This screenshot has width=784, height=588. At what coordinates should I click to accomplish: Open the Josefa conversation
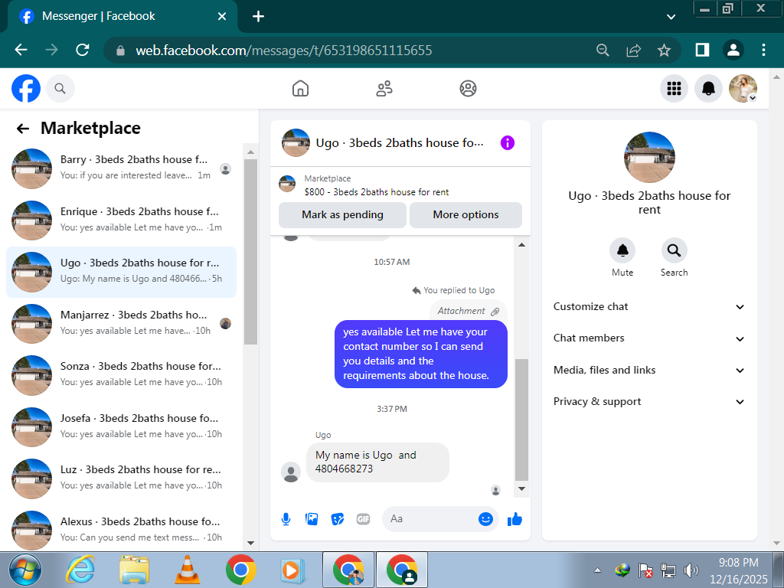pos(121,427)
